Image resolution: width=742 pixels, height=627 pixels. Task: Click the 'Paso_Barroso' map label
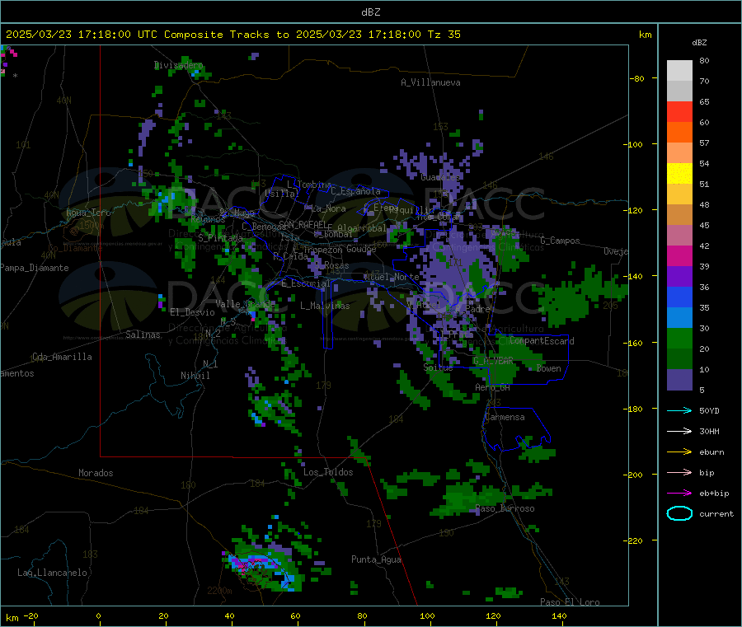click(x=505, y=508)
